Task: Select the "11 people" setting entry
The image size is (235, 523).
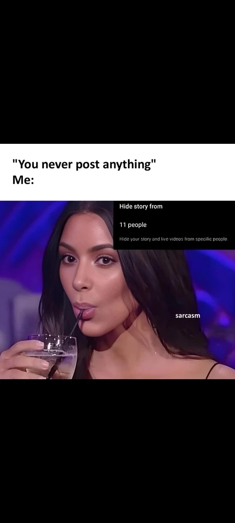Action: 133,225
